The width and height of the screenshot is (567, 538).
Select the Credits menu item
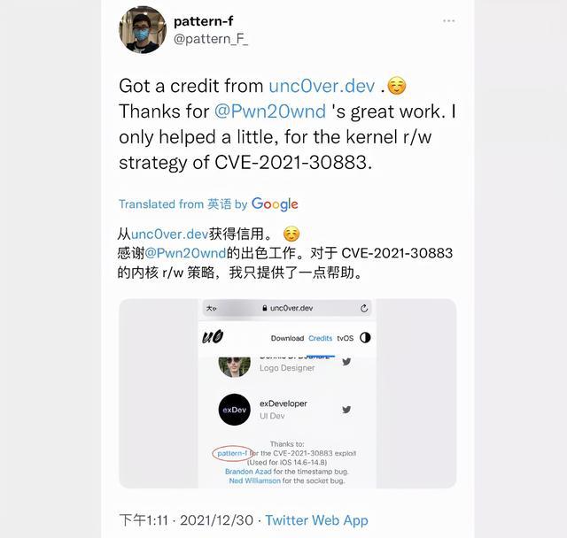pyautogui.click(x=321, y=338)
